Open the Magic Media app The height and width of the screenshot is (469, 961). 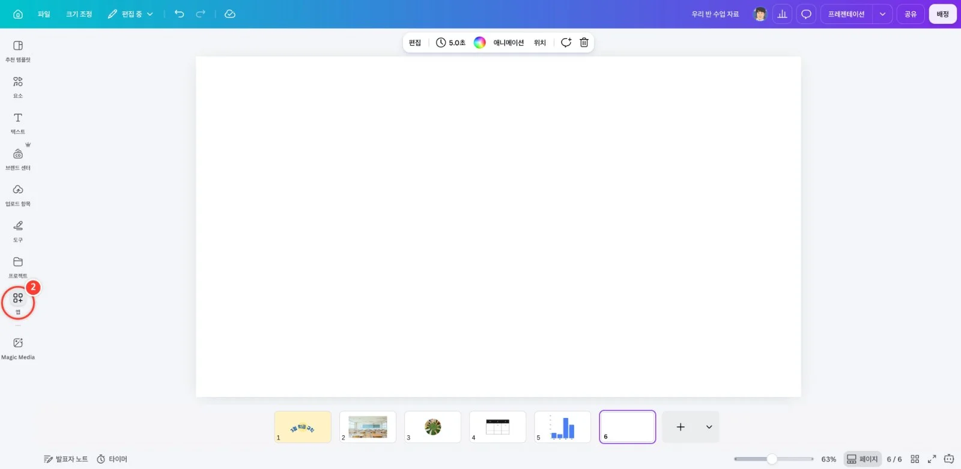(x=18, y=348)
